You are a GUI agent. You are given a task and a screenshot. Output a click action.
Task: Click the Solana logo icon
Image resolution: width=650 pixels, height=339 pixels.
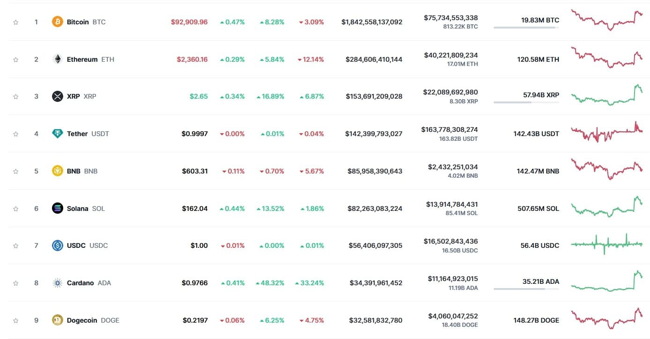tap(57, 209)
